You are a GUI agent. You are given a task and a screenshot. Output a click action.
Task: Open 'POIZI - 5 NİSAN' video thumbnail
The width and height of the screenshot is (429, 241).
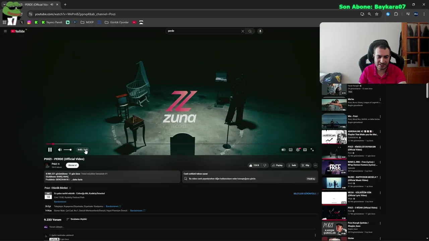tap(334, 213)
